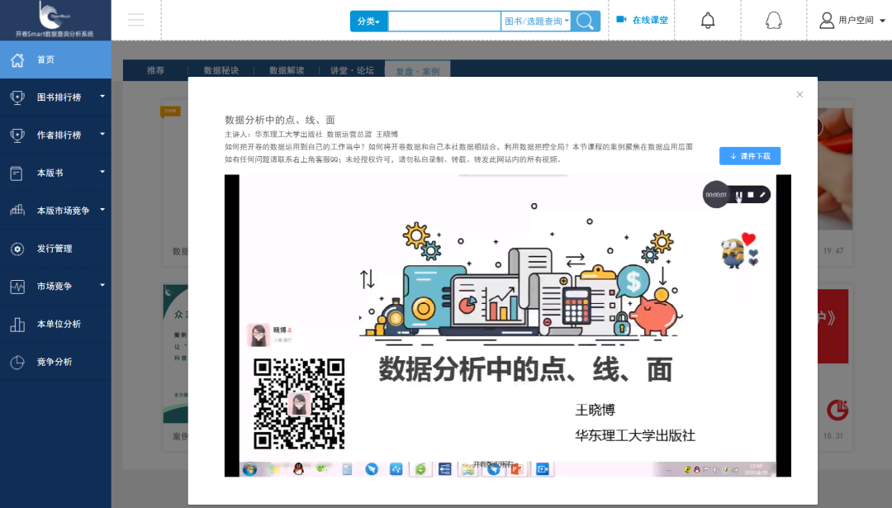Select 竞争分析 in sidebar menu
The image size is (892, 508).
point(55,362)
